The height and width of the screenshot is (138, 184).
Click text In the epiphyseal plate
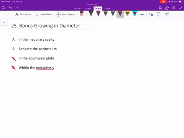coord(36,58)
